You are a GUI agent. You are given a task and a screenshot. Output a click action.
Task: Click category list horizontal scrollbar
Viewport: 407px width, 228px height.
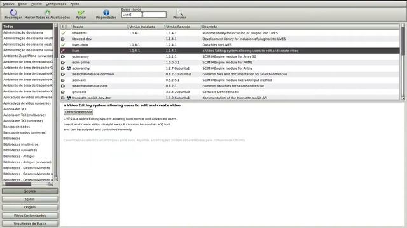(x=27, y=184)
